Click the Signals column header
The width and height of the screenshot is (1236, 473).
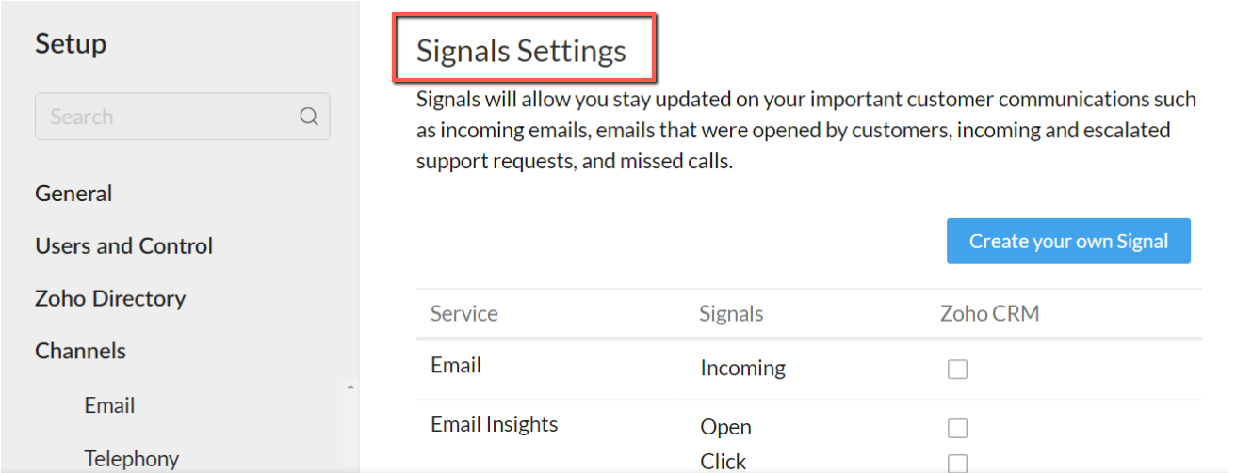pos(731,313)
